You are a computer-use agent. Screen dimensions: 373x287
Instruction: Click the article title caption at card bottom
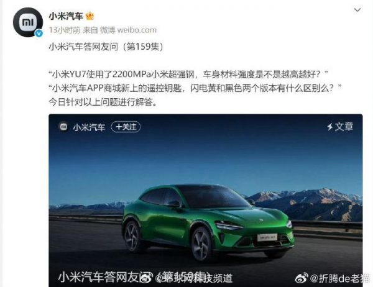tap(133, 277)
